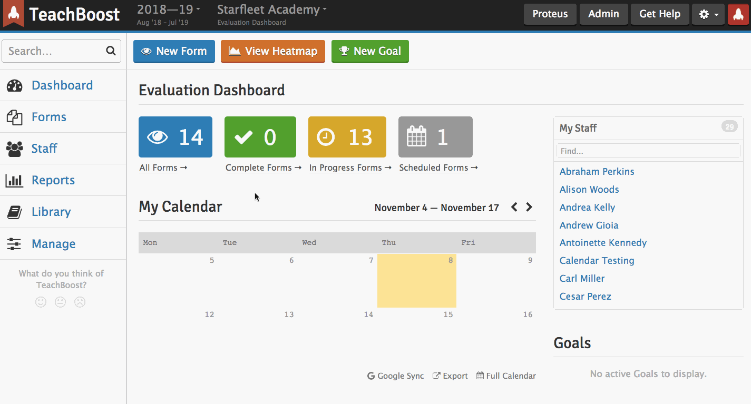Open Calendar Testing staff entry
This screenshot has width=751, height=404.
point(597,261)
